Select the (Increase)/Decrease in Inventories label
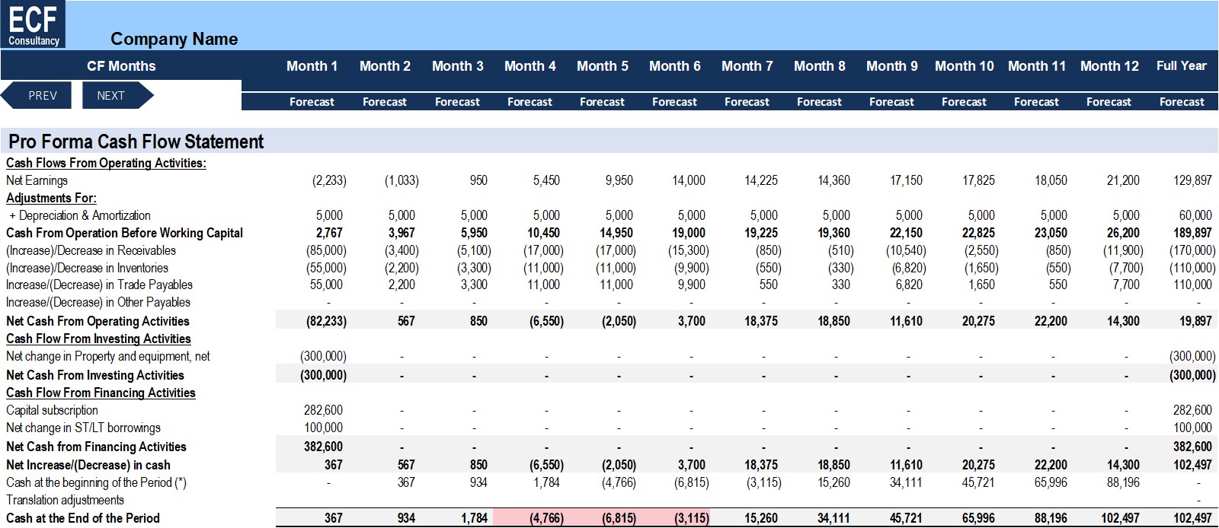The width and height of the screenshot is (1219, 528). pos(87,268)
